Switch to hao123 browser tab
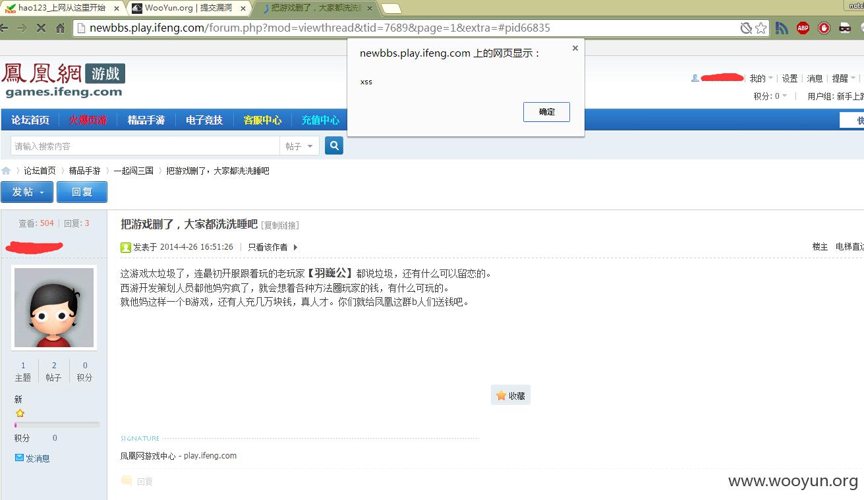Image resolution: width=864 pixels, height=500 pixels. point(62,8)
